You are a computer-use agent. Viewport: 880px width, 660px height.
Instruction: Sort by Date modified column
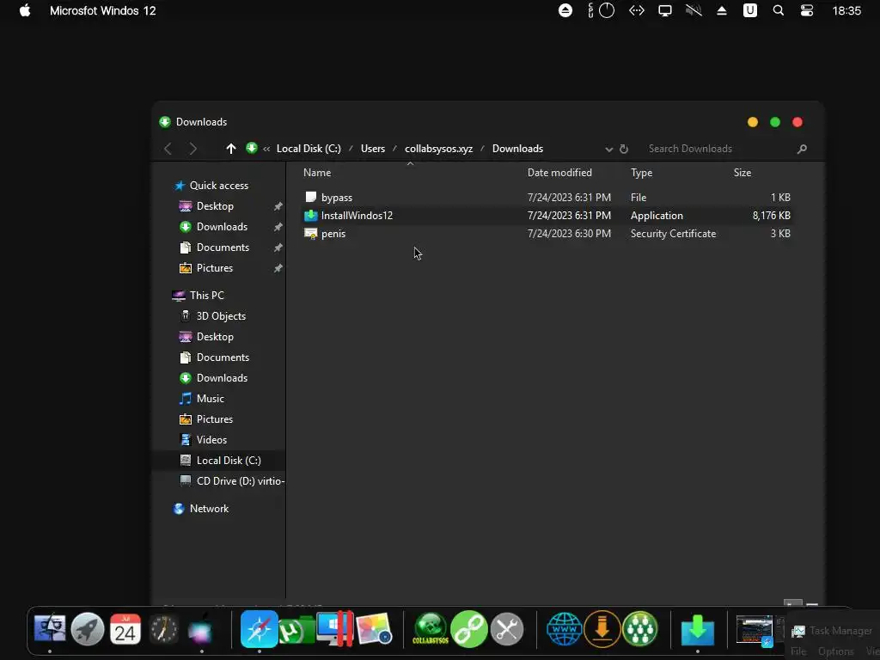559,173
